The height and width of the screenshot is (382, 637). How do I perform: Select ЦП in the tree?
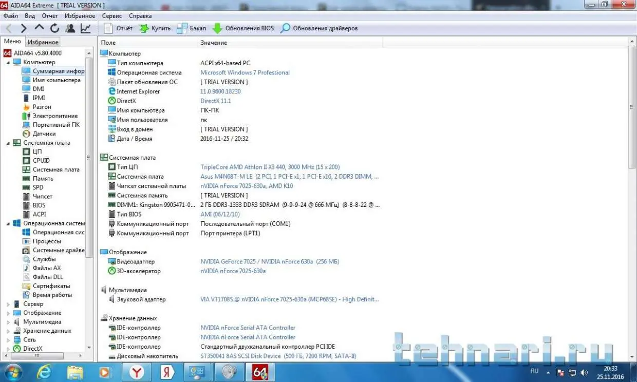[32, 151]
